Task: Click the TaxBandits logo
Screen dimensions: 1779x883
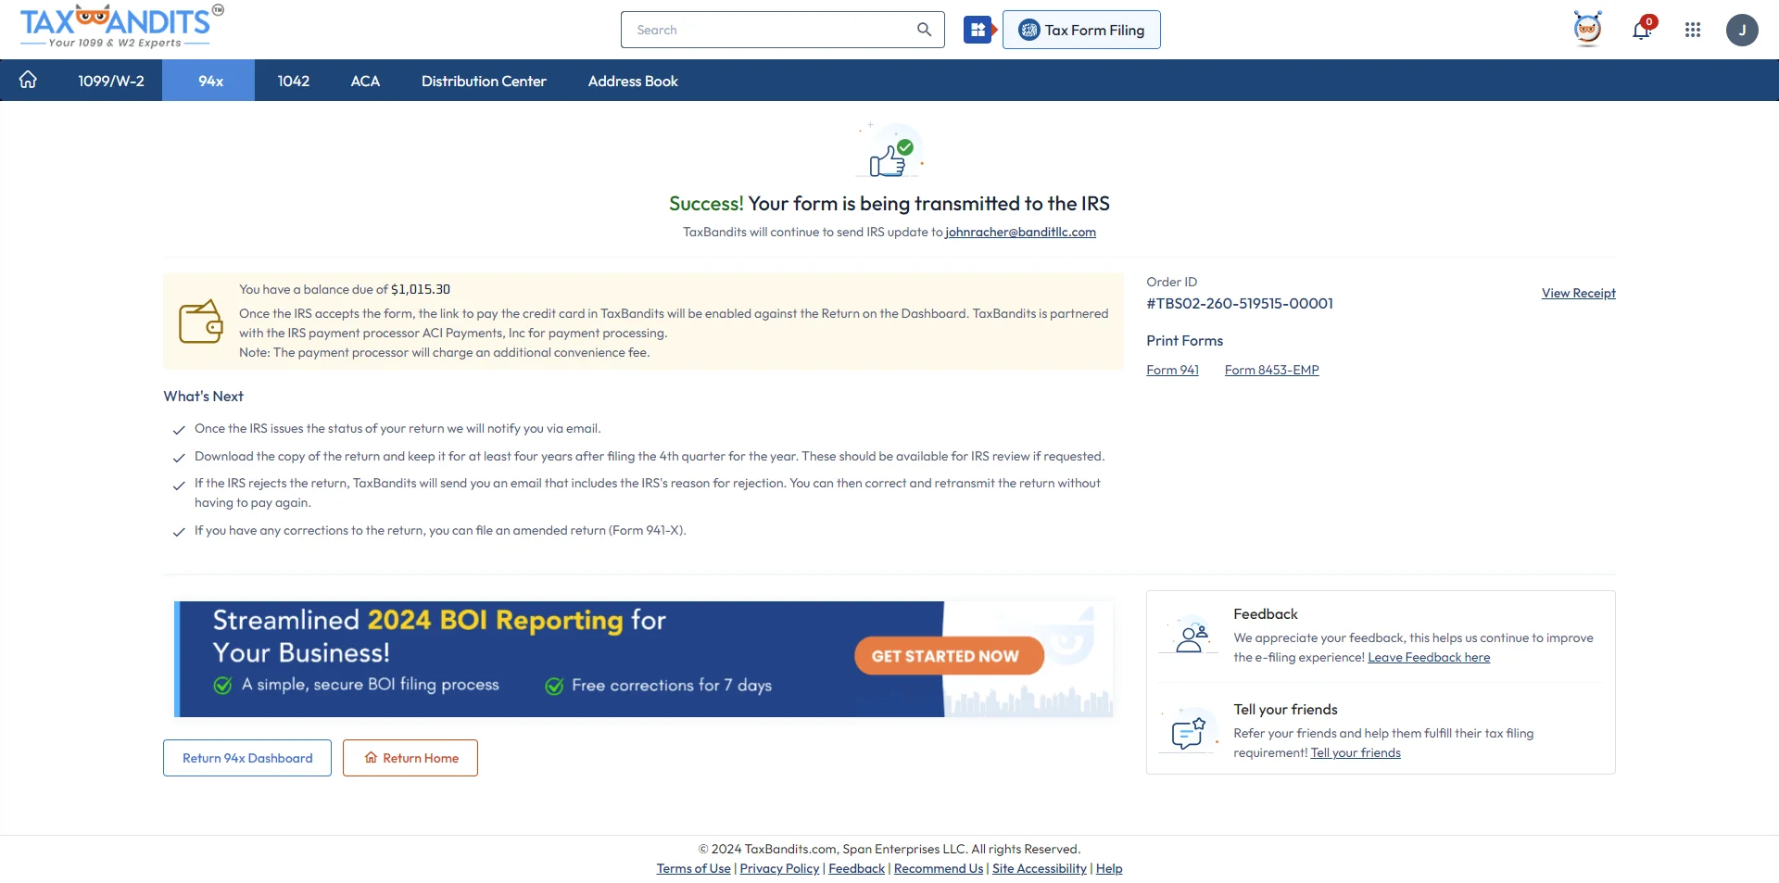Action: [118, 26]
